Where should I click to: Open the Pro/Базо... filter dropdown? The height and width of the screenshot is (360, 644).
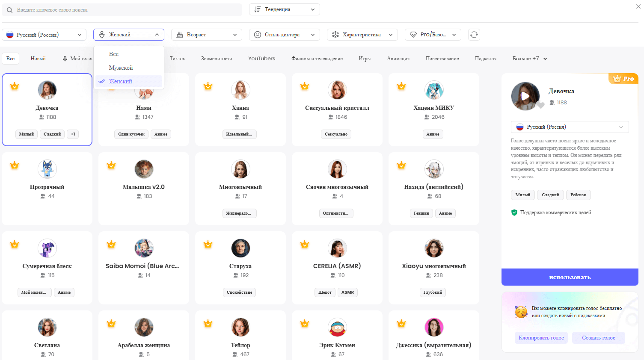click(433, 35)
